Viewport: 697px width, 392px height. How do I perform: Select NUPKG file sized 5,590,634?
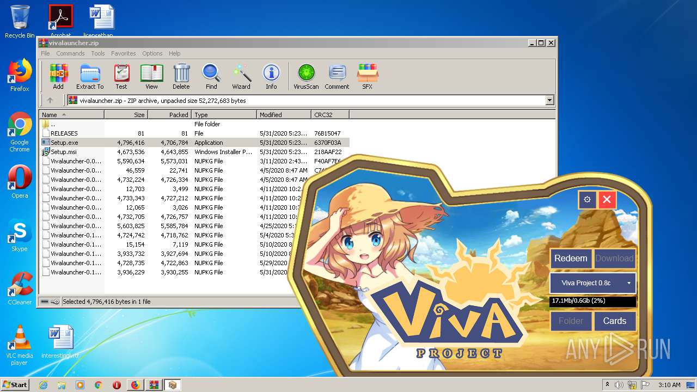coord(194,161)
